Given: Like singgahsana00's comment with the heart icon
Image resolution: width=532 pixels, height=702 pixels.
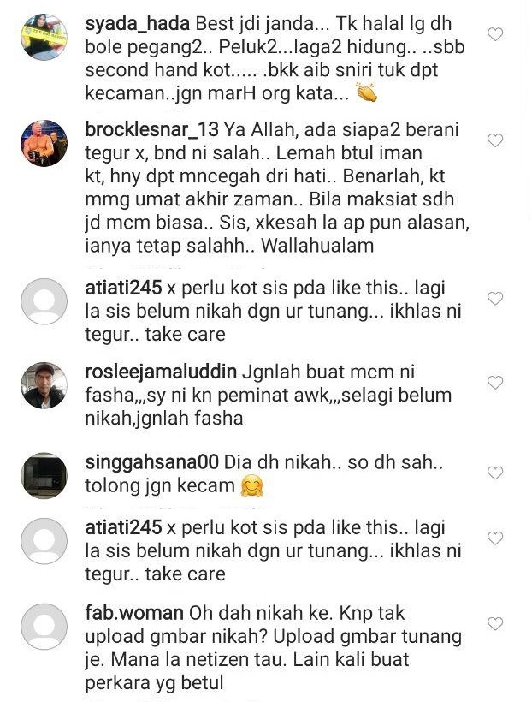Looking at the screenshot, I should pos(495,473).
